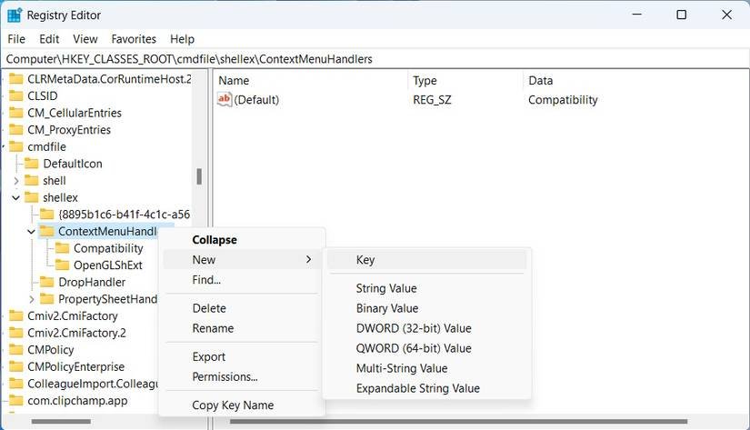Image resolution: width=750 pixels, height=430 pixels.
Task: Expand the shell key in tree
Action: tap(16, 181)
